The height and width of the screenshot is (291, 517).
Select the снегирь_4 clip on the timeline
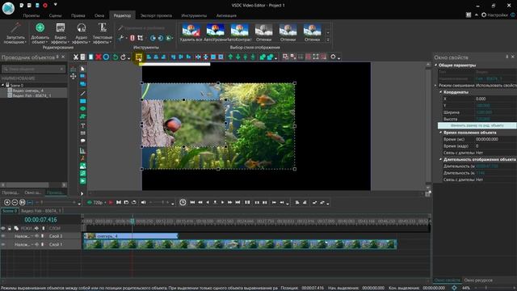pyautogui.click(x=131, y=236)
